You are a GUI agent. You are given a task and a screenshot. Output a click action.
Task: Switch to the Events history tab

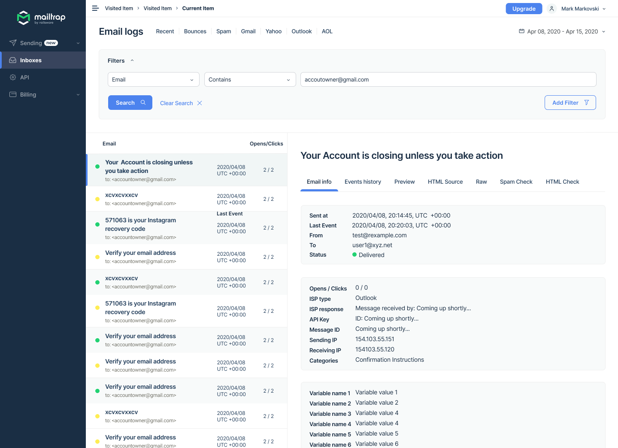(x=363, y=182)
